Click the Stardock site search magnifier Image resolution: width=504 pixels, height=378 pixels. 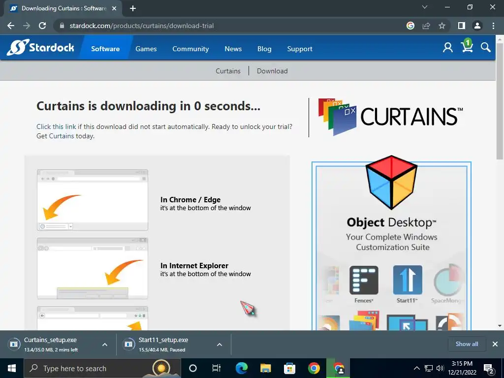point(486,48)
